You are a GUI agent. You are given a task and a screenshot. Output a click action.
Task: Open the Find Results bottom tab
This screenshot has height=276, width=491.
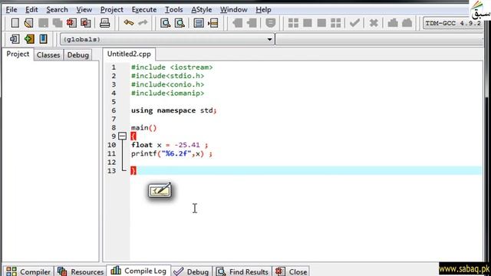(242, 271)
